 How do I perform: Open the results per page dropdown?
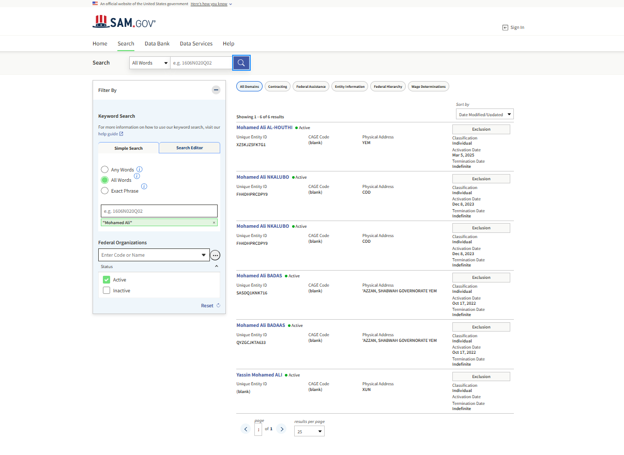pyautogui.click(x=309, y=431)
